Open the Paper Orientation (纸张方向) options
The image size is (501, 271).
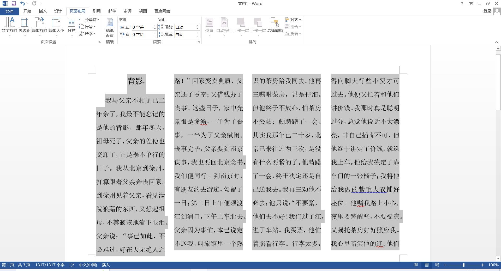tap(39, 26)
